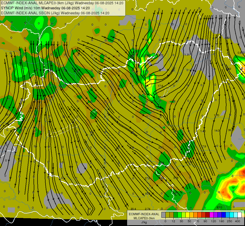Screen dimensions: 245x226
Task: Click the 1.04 value in green patch
Action: 161,163
